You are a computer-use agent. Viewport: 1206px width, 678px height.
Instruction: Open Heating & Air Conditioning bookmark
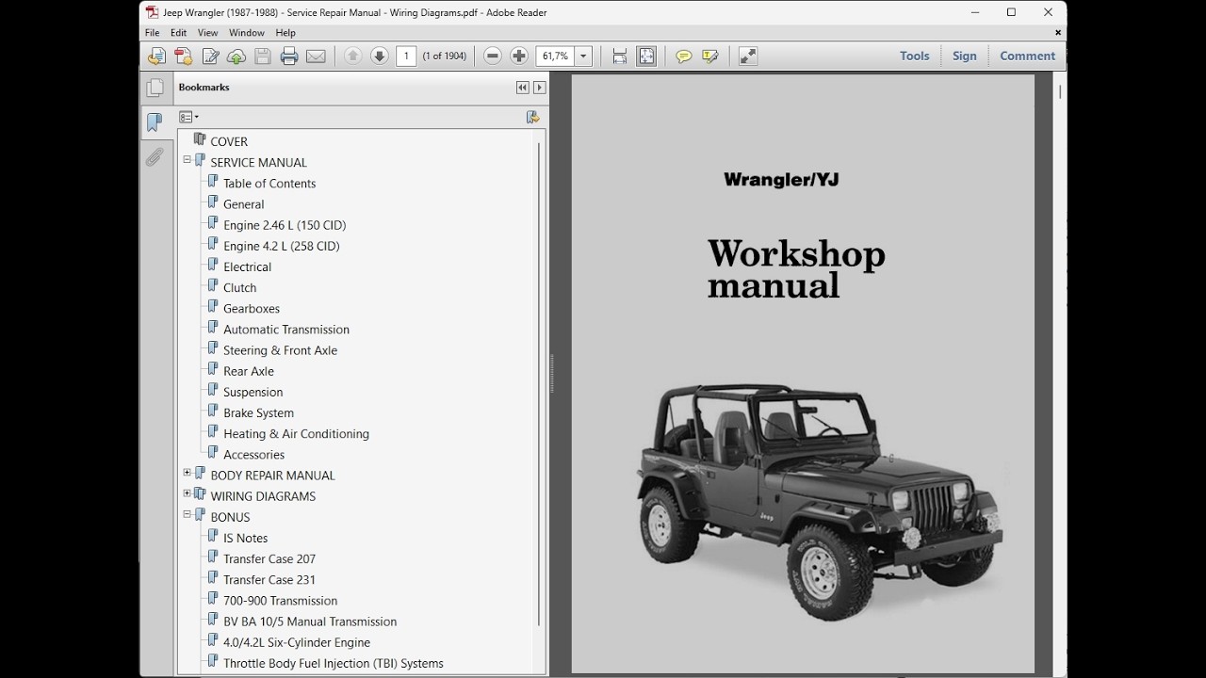coord(296,434)
